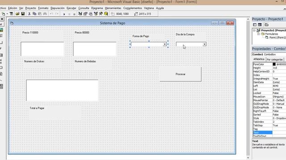The width and height of the screenshot is (286, 160).
Task: Click the Paste toolbar icon
Action: coord(40,14)
